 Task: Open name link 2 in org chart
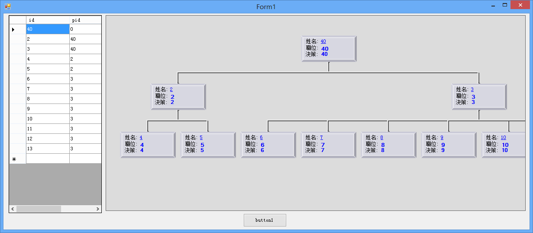pos(171,90)
